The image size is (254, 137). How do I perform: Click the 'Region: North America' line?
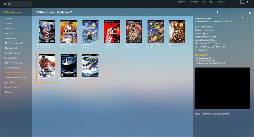tap(205, 37)
